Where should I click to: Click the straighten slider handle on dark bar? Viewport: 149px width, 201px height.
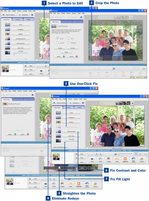(59, 168)
